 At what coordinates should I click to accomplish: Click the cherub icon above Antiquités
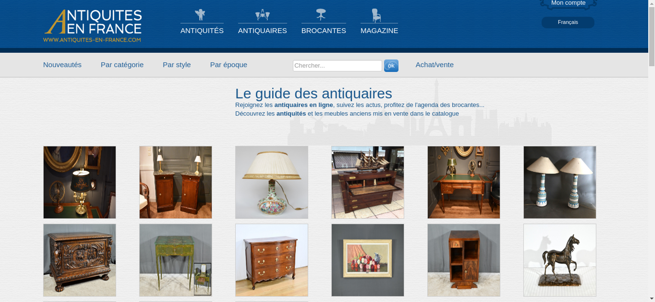coord(200,15)
